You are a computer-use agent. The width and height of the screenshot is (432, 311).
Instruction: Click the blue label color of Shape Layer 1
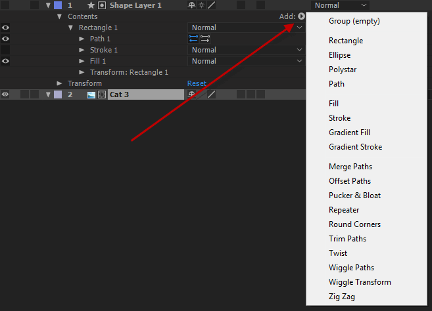pyautogui.click(x=58, y=5)
